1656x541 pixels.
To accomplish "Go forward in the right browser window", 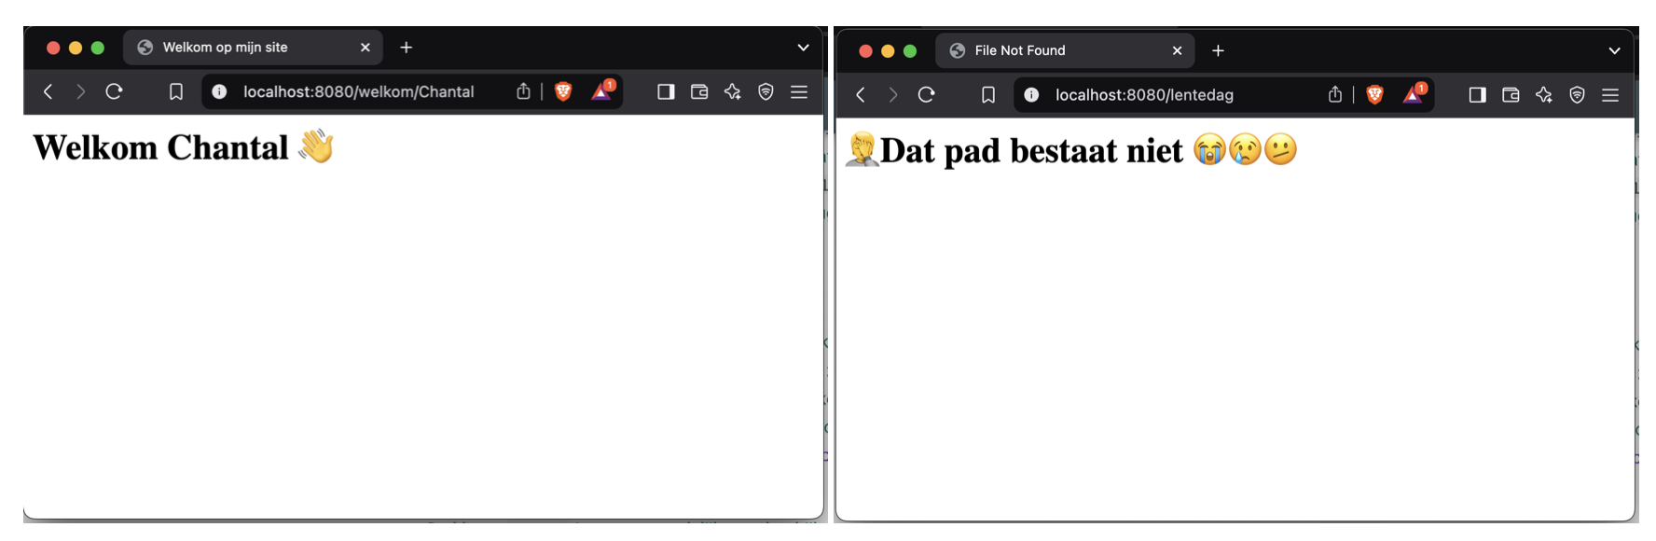I will pyautogui.click(x=892, y=94).
